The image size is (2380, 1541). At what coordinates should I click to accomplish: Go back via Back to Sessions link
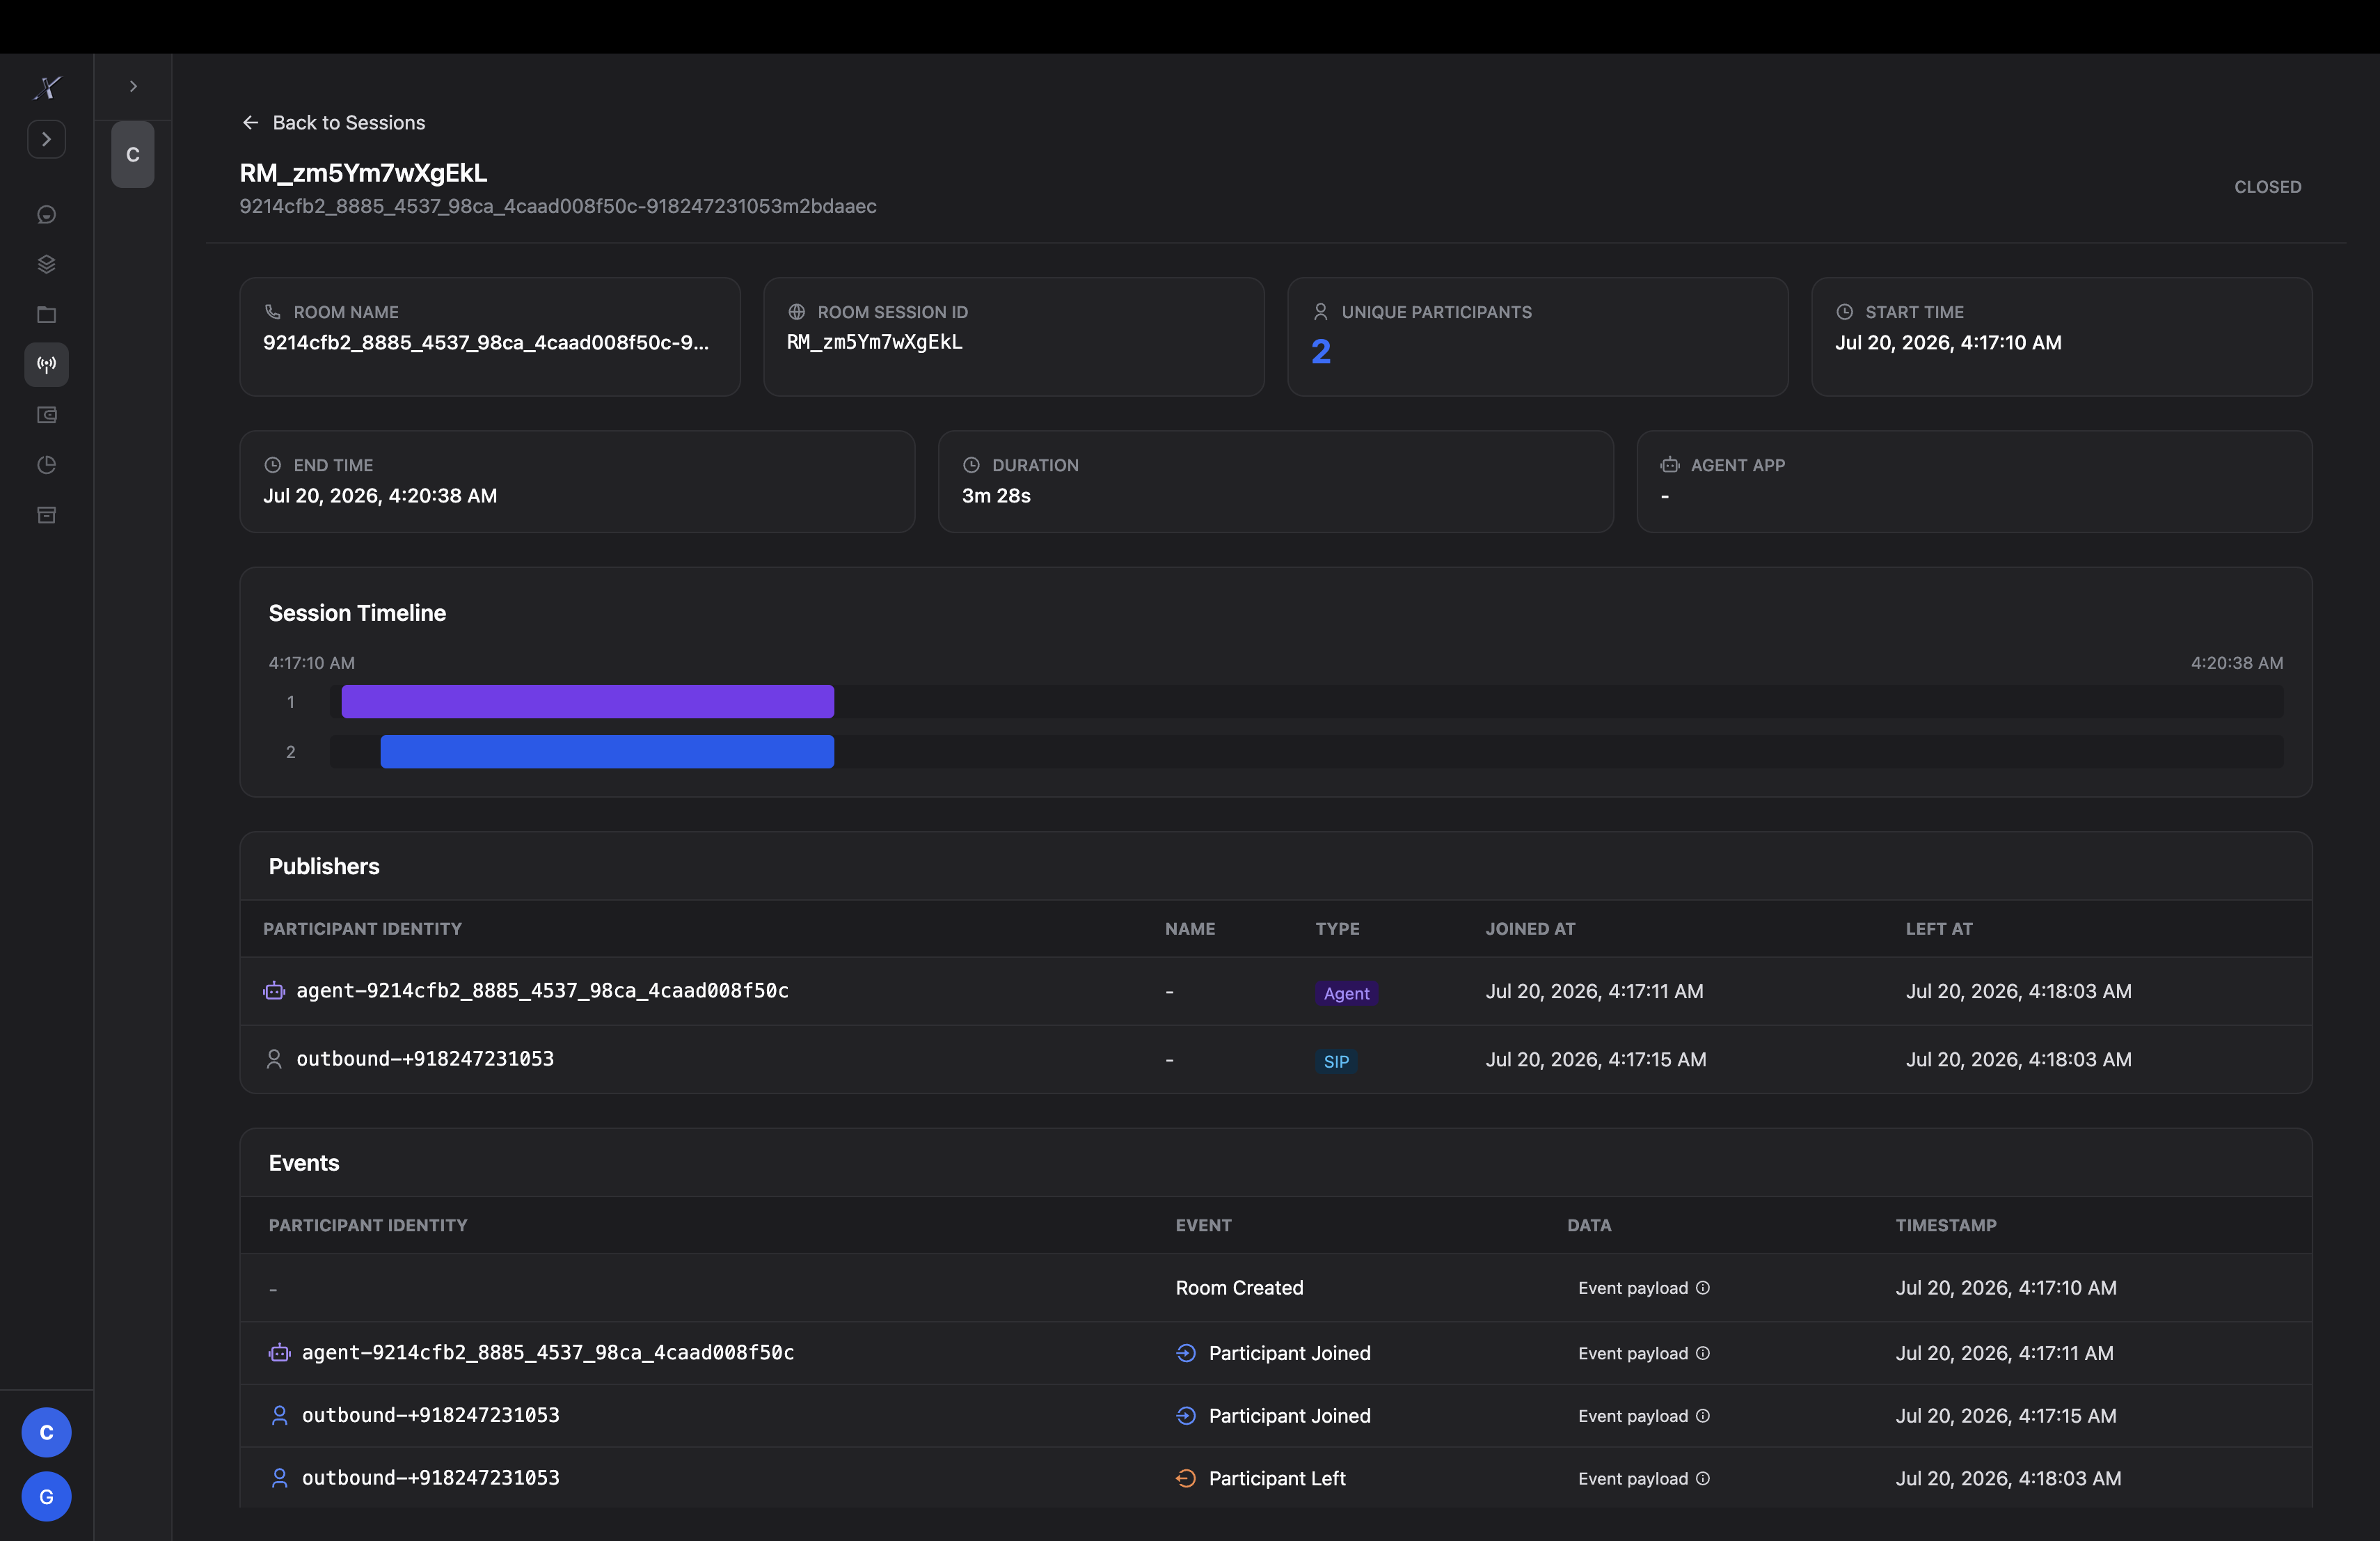click(x=333, y=122)
